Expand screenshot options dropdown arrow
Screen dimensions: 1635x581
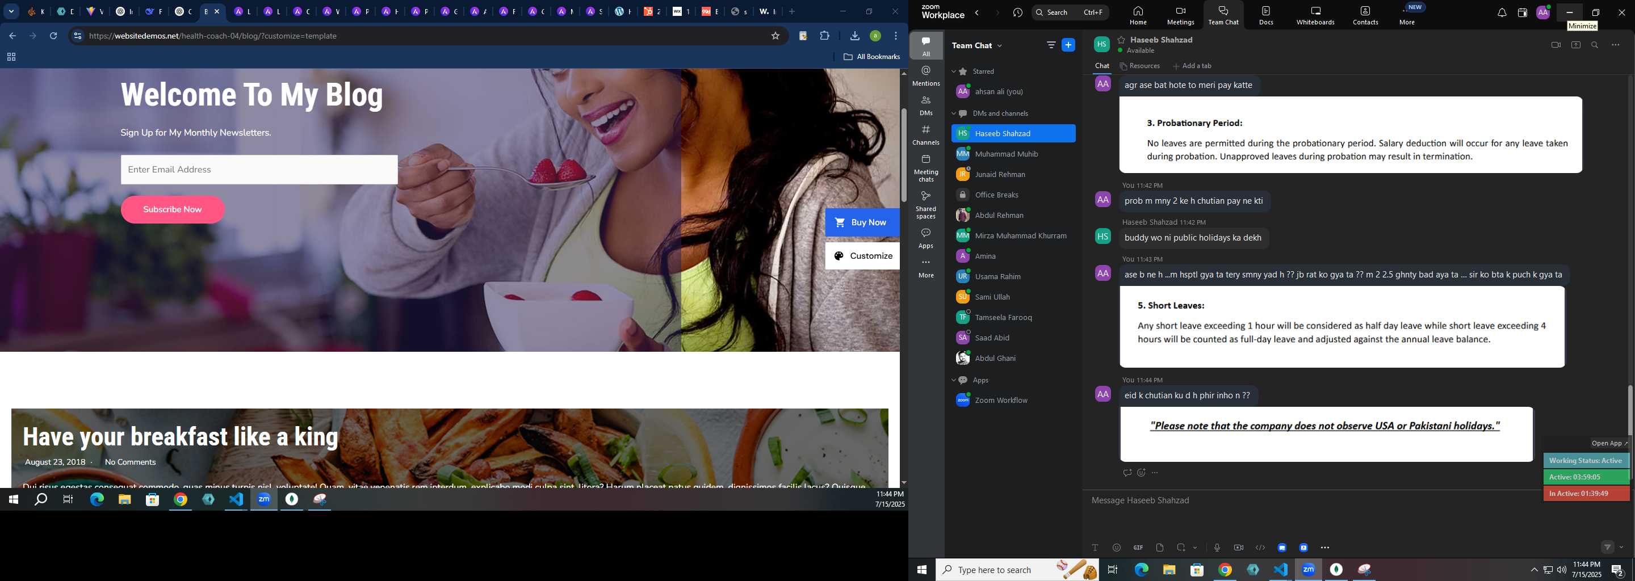(1195, 548)
